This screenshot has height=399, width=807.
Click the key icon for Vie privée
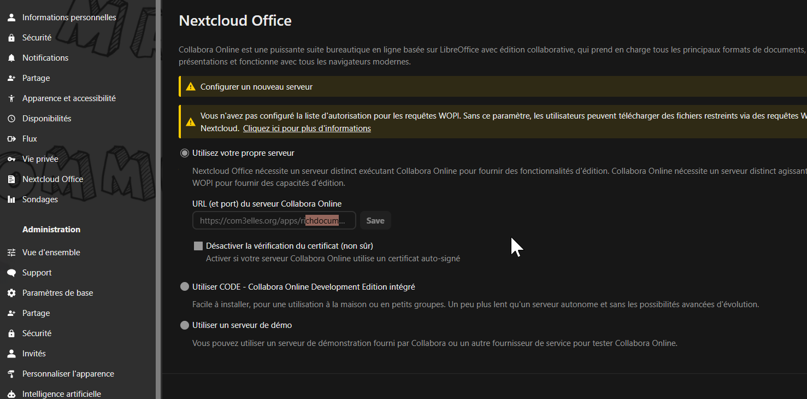tap(11, 159)
